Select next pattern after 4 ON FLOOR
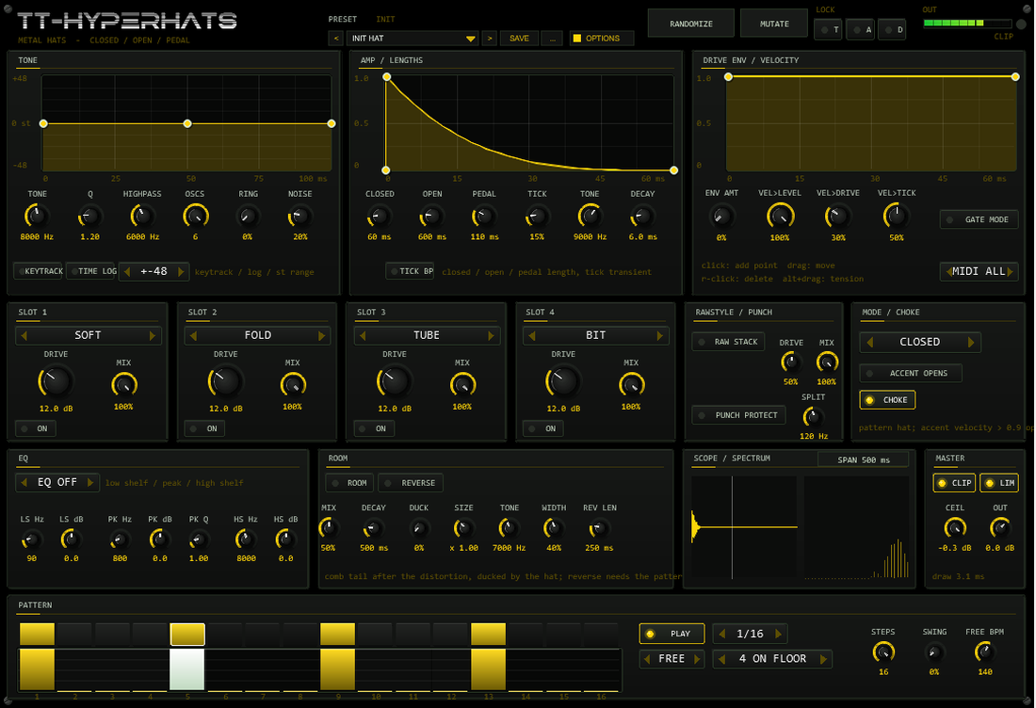Image resolution: width=1036 pixels, height=708 pixels. [x=823, y=658]
